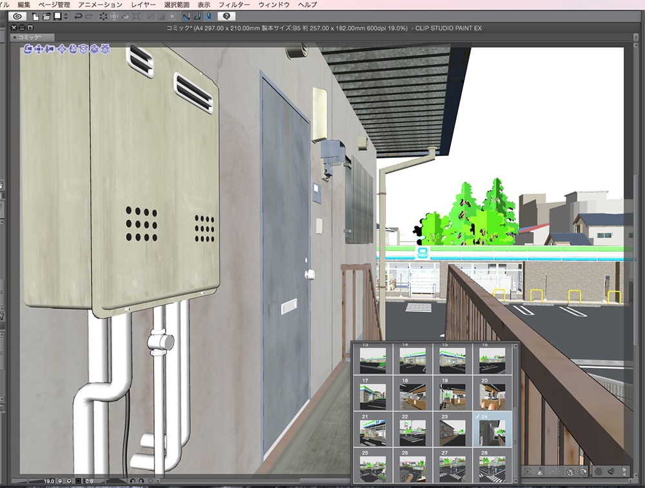
Task: Click the Scale/Rotate transform toolbar icon
Action: [136, 17]
